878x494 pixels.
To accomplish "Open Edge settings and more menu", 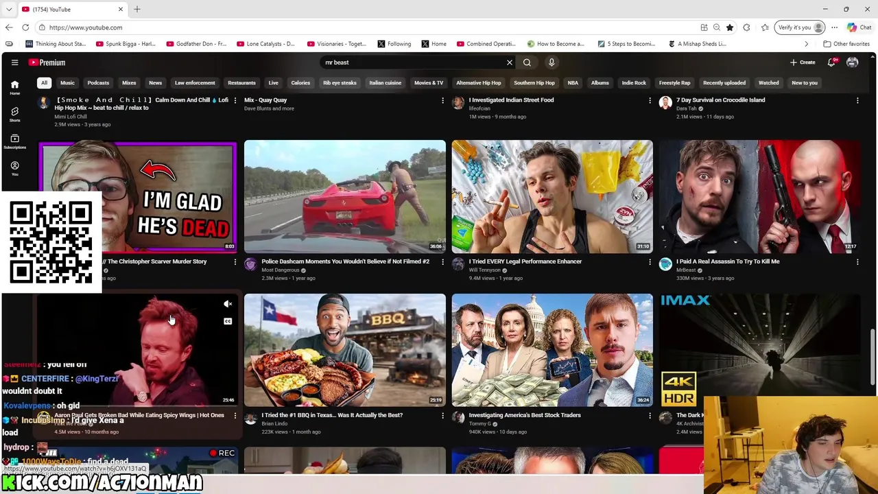I will tap(834, 27).
